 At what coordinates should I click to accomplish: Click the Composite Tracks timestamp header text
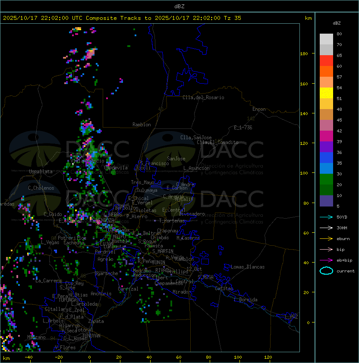(122, 18)
